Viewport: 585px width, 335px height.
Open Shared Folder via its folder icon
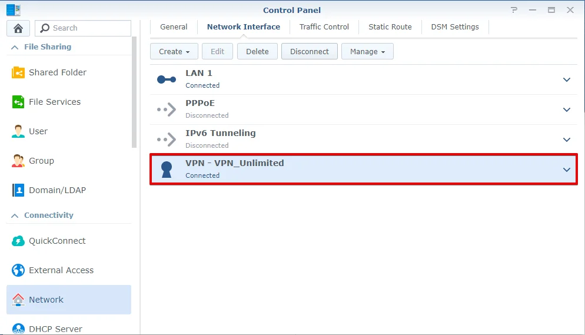pos(18,72)
